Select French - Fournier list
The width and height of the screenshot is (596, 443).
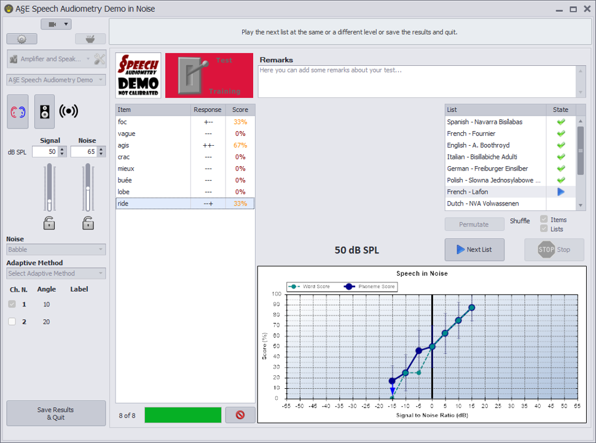coord(496,134)
